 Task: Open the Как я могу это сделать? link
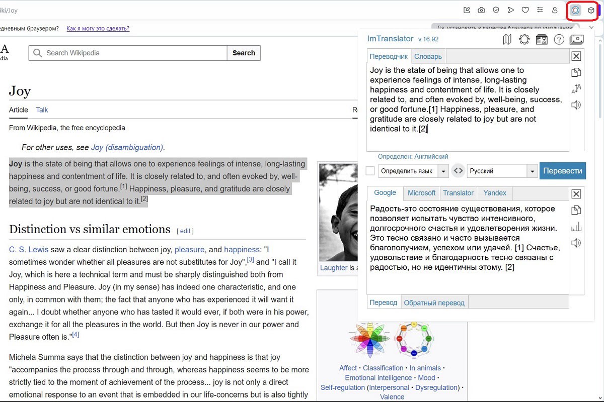click(98, 29)
